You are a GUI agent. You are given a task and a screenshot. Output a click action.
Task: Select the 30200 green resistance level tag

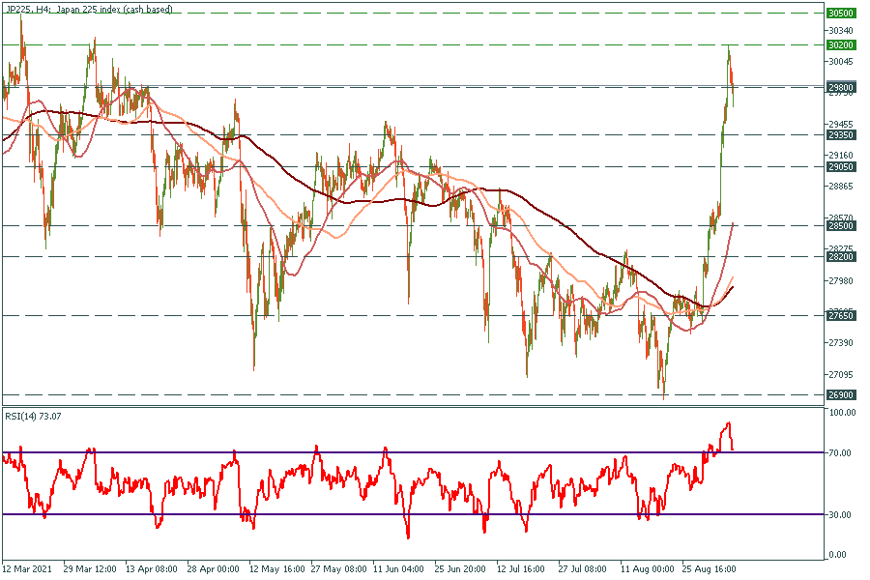coord(840,44)
